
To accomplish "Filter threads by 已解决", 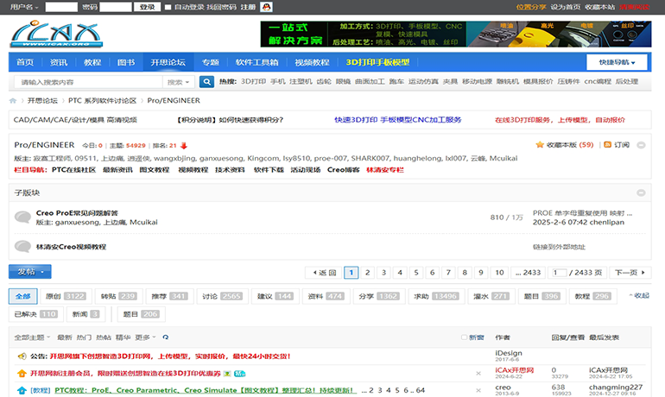I will (35, 314).
